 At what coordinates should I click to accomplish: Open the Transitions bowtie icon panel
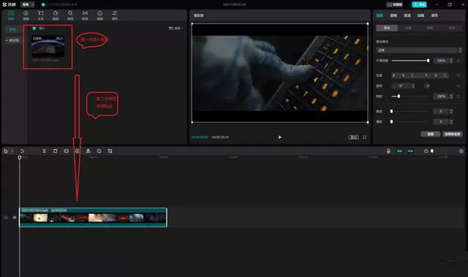(x=85, y=15)
